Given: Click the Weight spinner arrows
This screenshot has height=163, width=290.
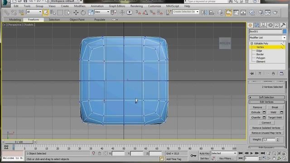Looking at the screenshot, I should (x=277, y=140).
